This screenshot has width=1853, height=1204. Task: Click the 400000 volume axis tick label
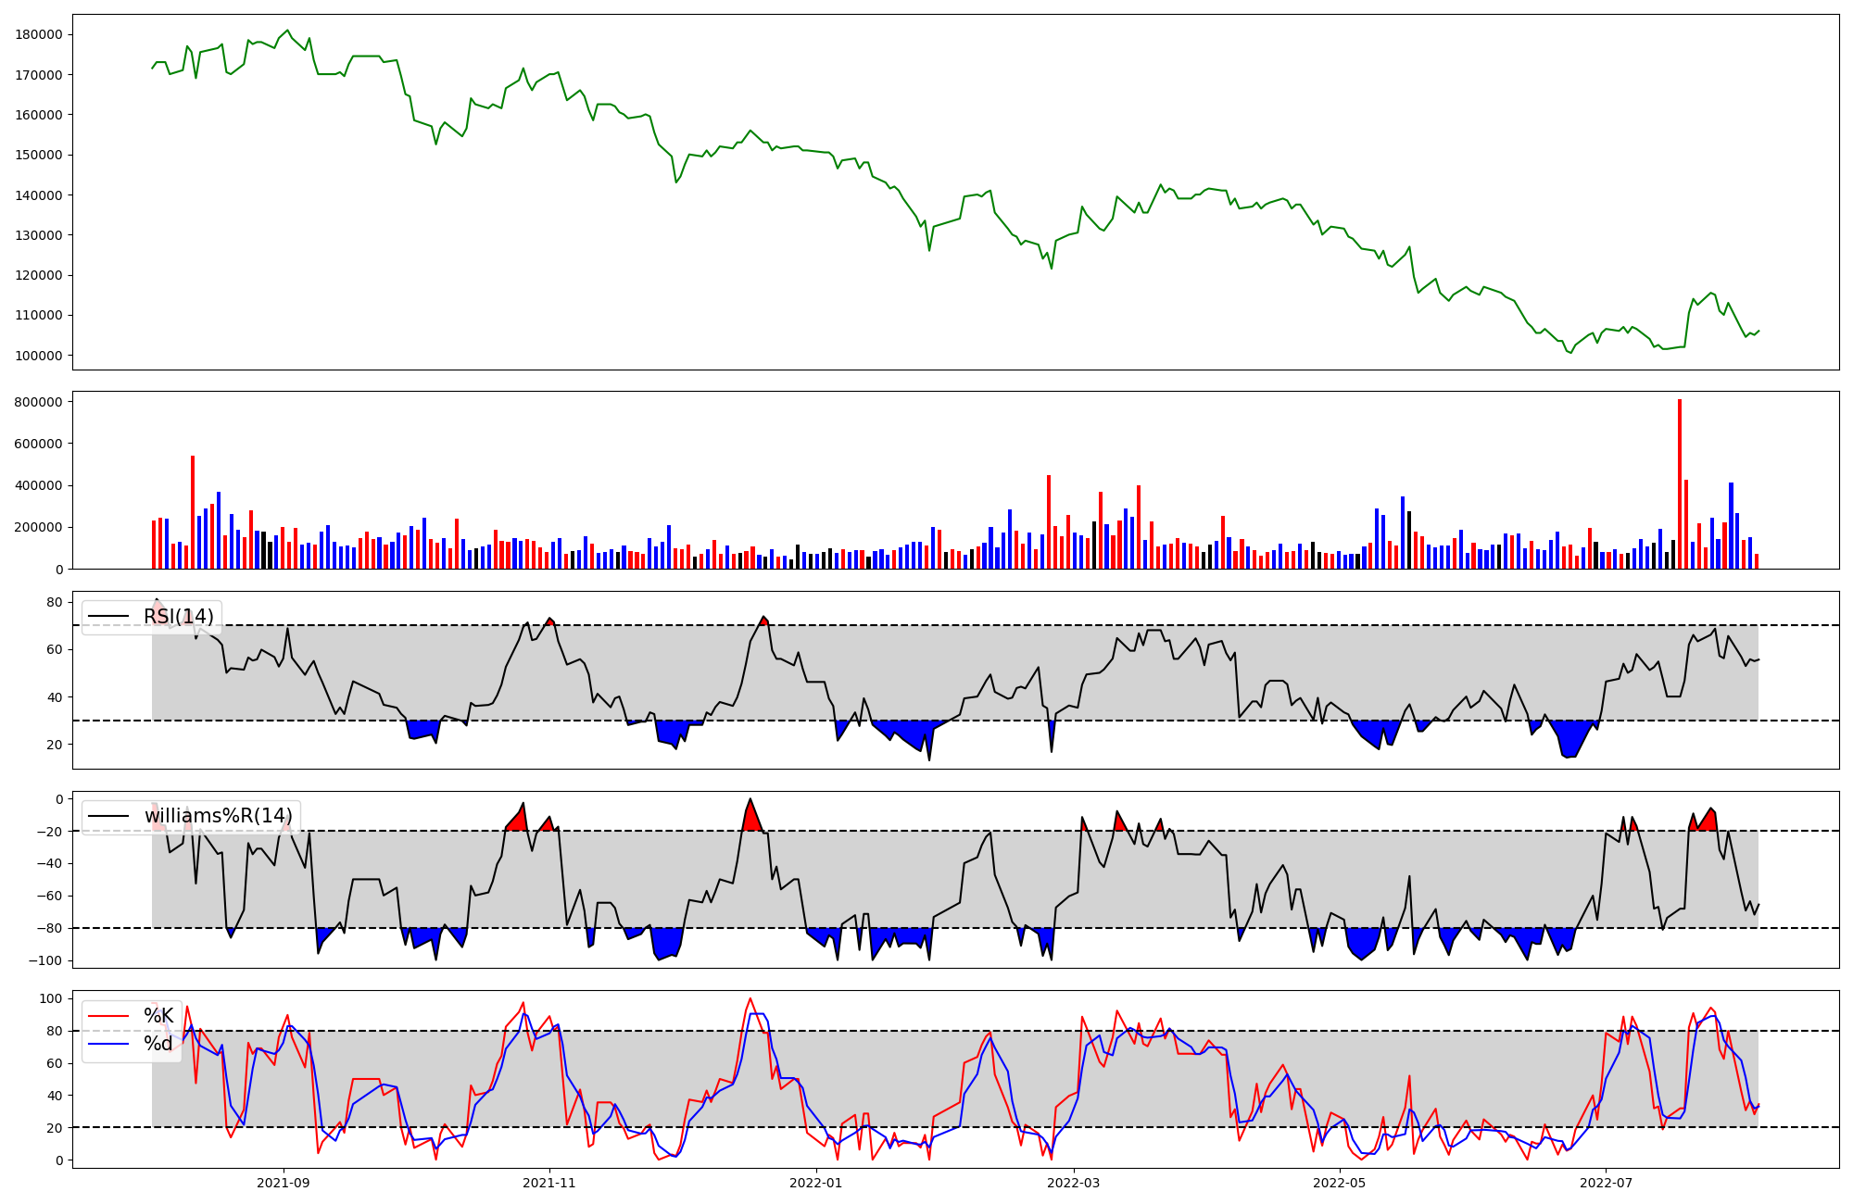point(39,485)
